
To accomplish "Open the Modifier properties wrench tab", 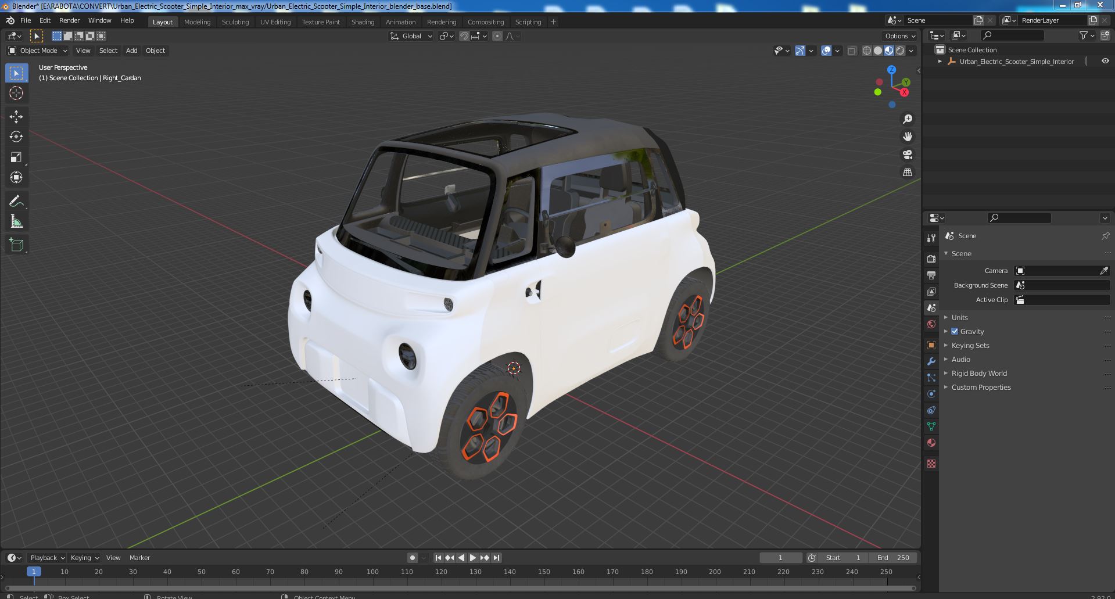I will point(931,361).
